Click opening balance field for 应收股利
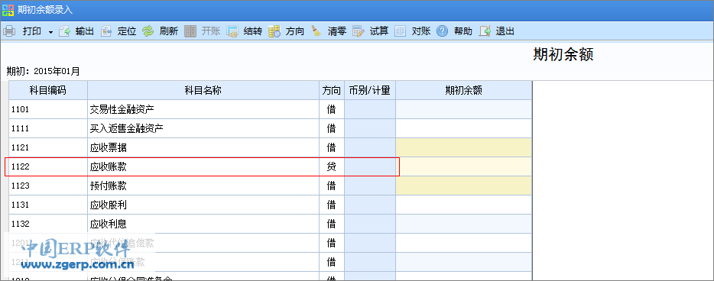 point(463,205)
